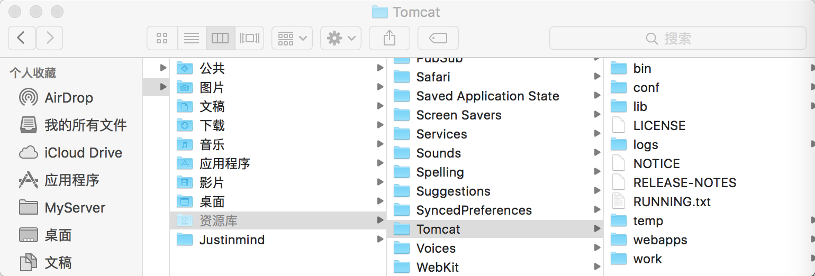Expand the WebKit folder arrow

pyautogui.click(x=597, y=267)
